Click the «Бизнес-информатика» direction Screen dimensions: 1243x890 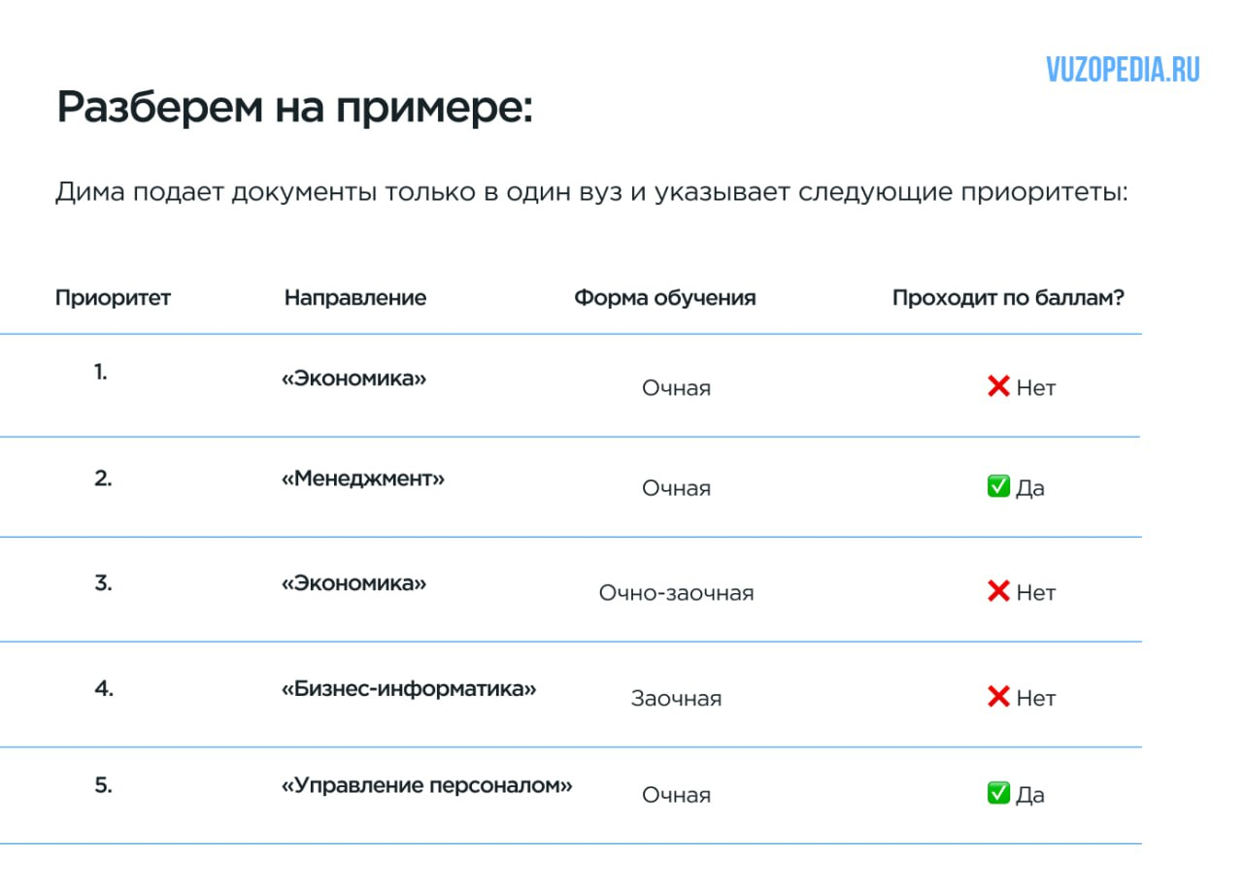409,689
